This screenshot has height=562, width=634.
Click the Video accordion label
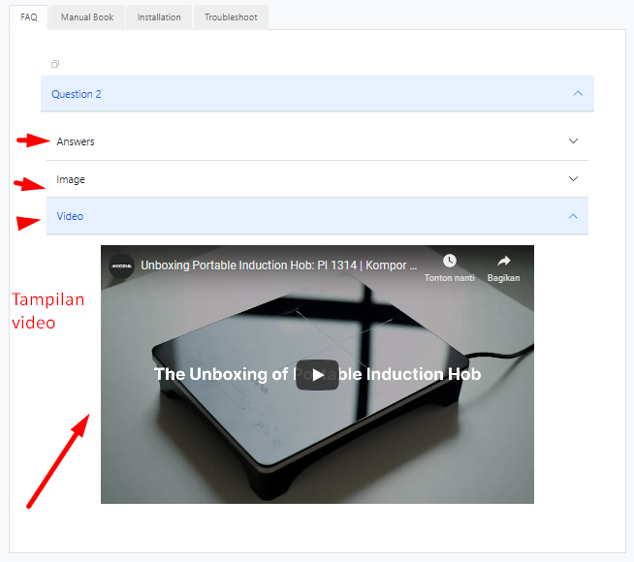(x=70, y=216)
